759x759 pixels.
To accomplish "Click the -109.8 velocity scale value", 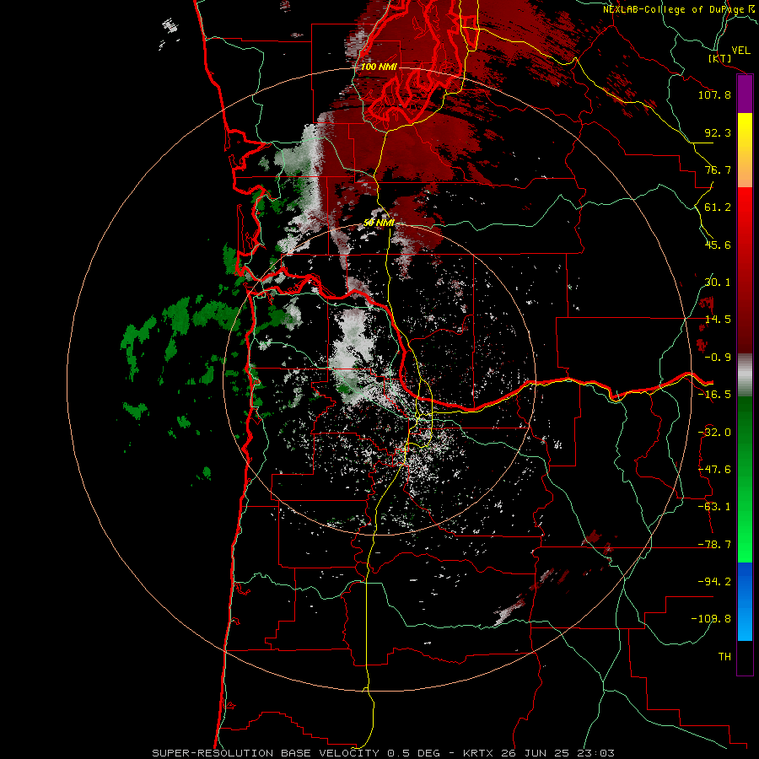I will tap(712, 619).
